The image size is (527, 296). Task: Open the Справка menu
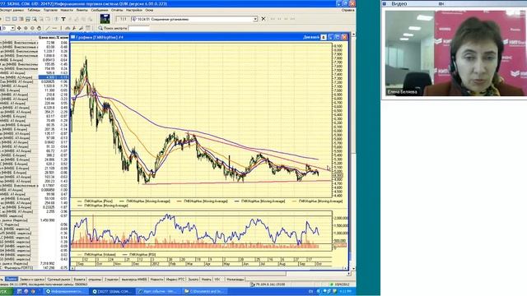pyautogui.click(x=347, y=10)
